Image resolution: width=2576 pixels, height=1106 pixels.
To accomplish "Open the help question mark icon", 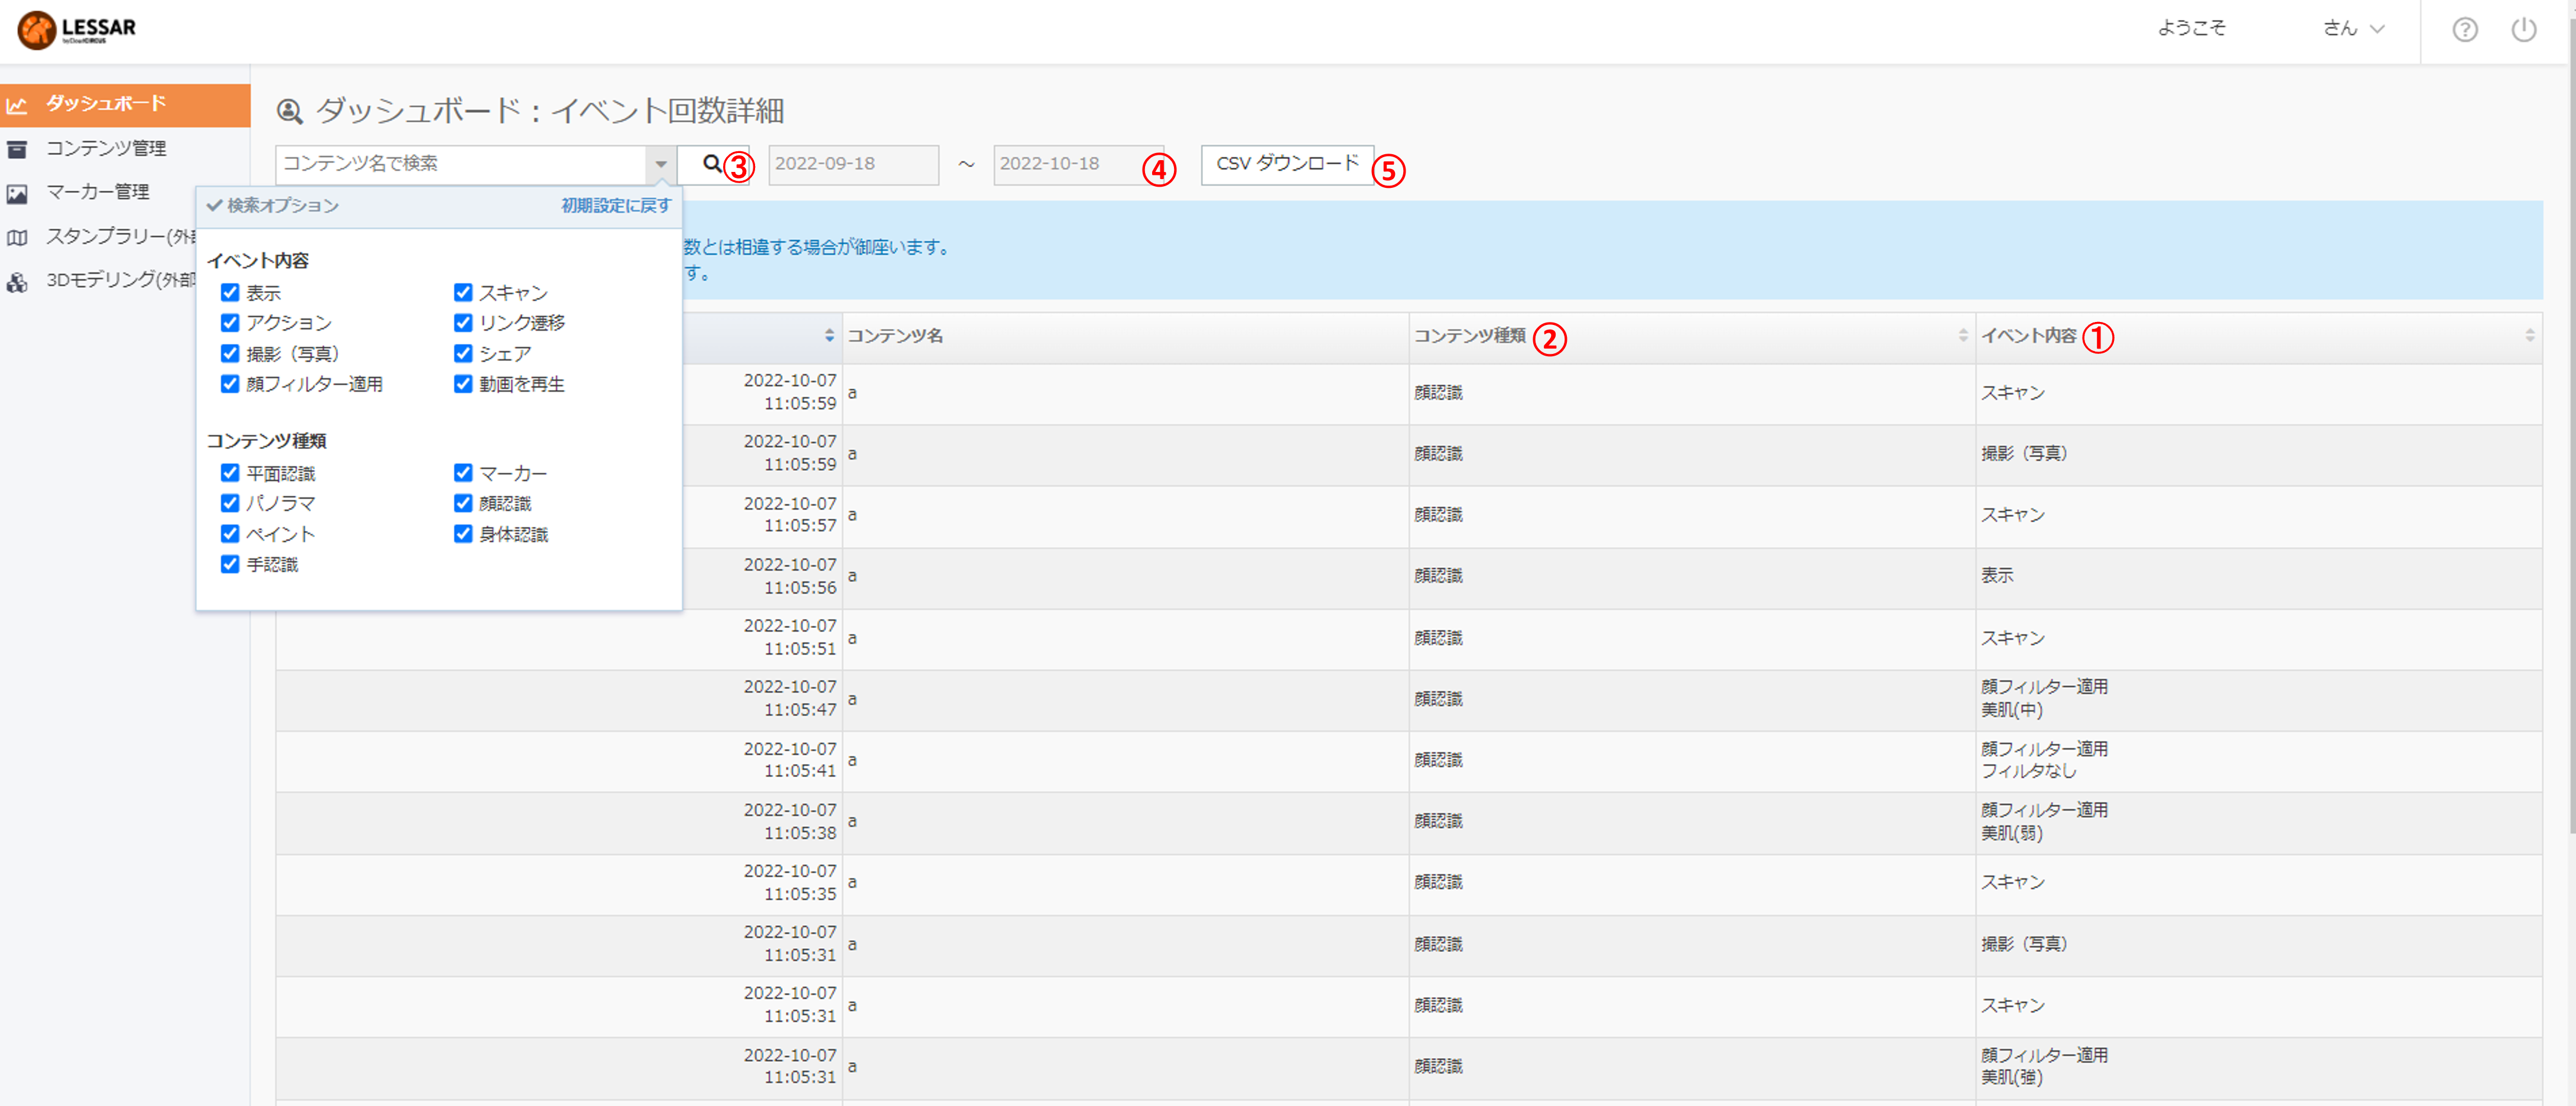I will click(2465, 30).
